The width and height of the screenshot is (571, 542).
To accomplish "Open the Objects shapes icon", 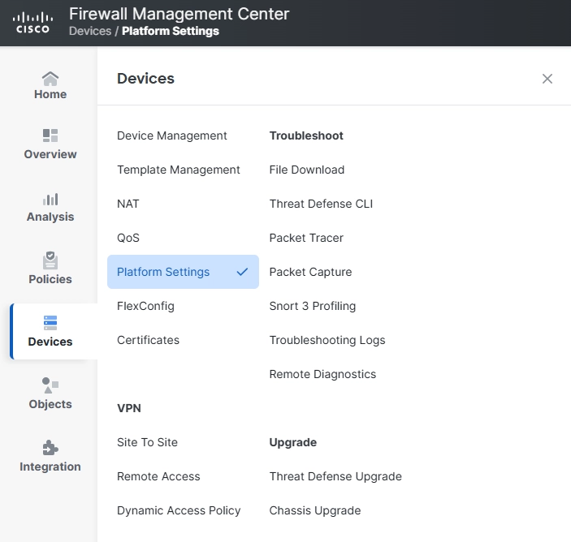I will (50, 385).
